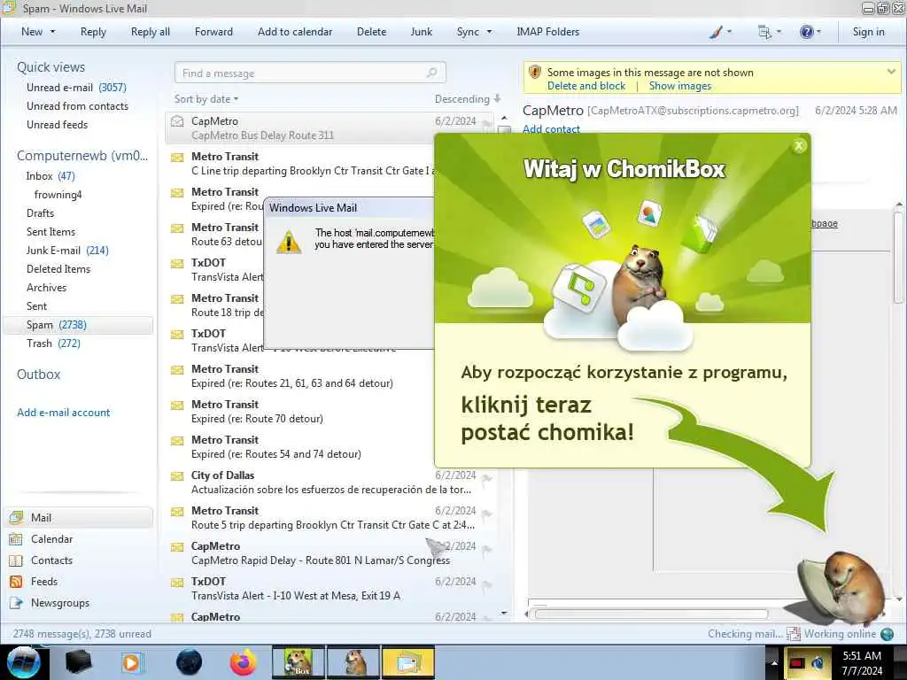Viewport: 907px width, 680px height.
Task: Open IMAP Folders
Action: click(x=547, y=32)
